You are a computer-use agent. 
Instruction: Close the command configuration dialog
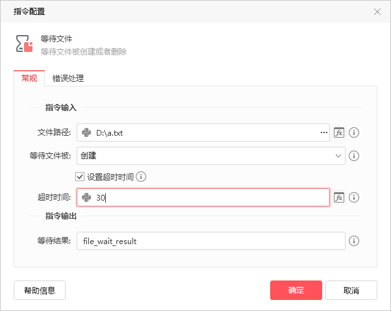coord(377,12)
